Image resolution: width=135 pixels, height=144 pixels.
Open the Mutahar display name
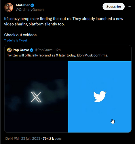click(x=23, y=5)
